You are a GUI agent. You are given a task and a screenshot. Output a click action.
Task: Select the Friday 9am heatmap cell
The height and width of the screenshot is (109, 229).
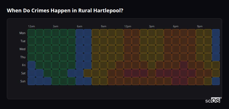click(x=104, y=65)
